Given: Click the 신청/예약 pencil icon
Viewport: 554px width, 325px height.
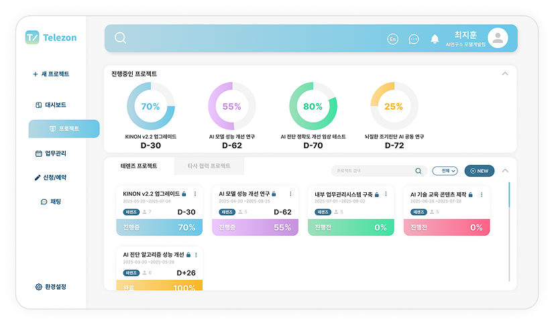Looking at the screenshot, I should [x=38, y=178].
